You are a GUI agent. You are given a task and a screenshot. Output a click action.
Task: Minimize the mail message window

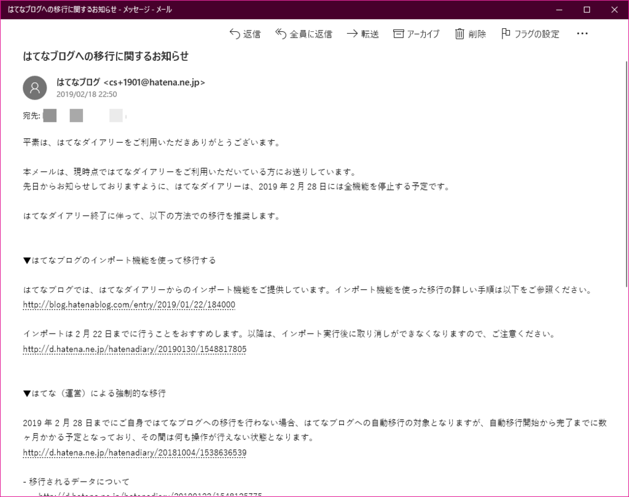(x=559, y=10)
